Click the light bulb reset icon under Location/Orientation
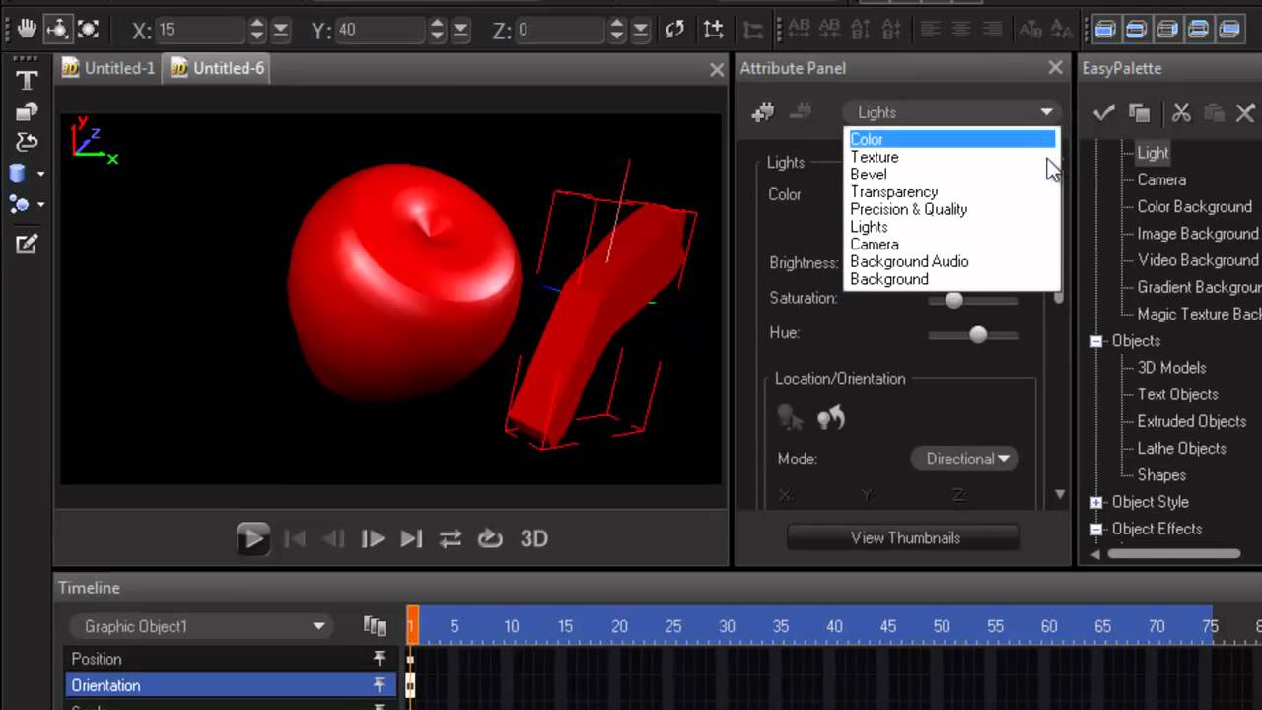Image resolution: width=1262 pixels, height=710 pixels. 831,418
